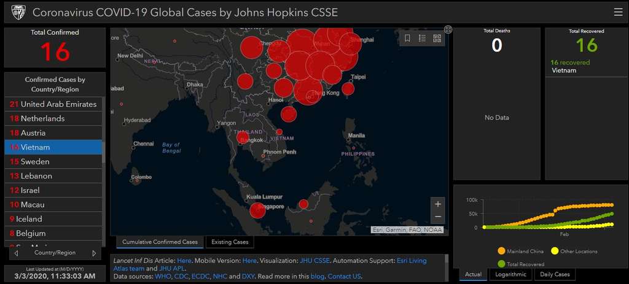Image resolution: width=629 pixels, height=284 pixels.
Task: Select Lebanon in country list
Action: click(x=53, y=176)
